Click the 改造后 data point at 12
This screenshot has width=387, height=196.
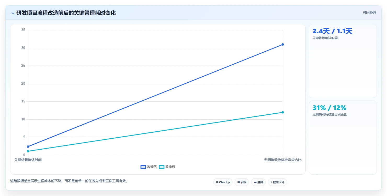[283, 112]
